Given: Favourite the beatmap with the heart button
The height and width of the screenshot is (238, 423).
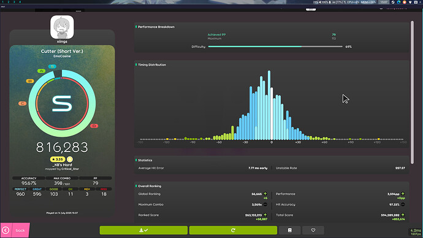Looking at the screenshot, I should click(x=313, y=230).
